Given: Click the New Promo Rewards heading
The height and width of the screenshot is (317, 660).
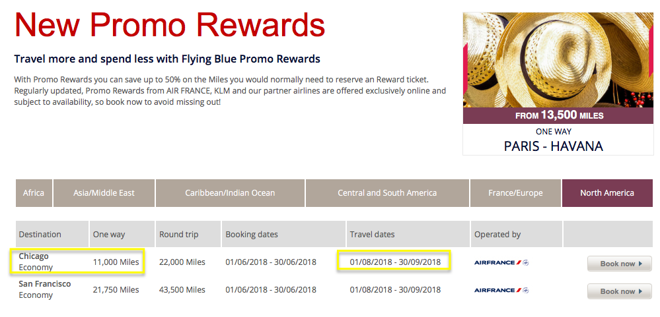Looking at the screenshot, I should coord(170,25).
